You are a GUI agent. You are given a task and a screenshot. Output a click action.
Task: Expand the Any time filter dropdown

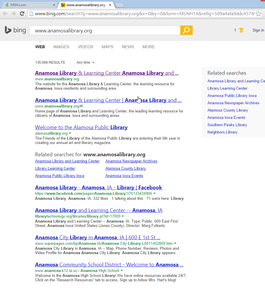pyautogui.click(x=85, y=63)
